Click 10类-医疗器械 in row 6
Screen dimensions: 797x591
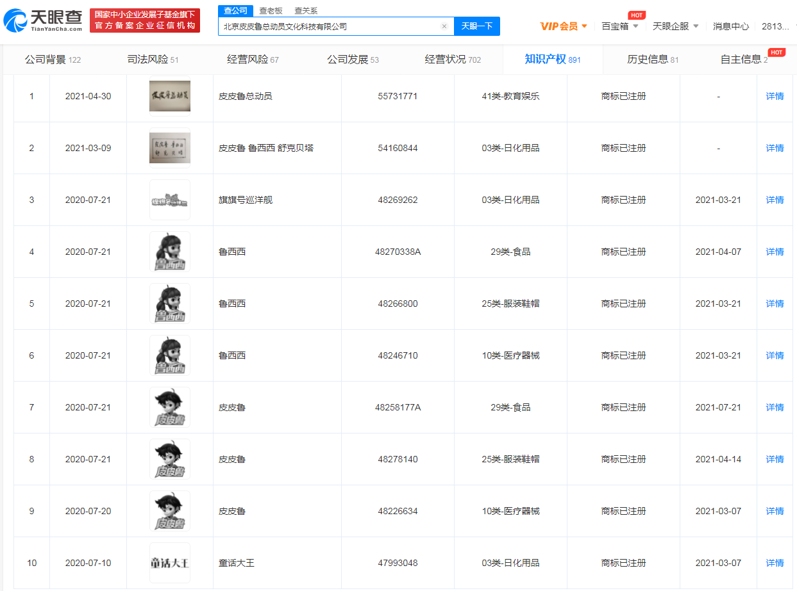point(510,355)
